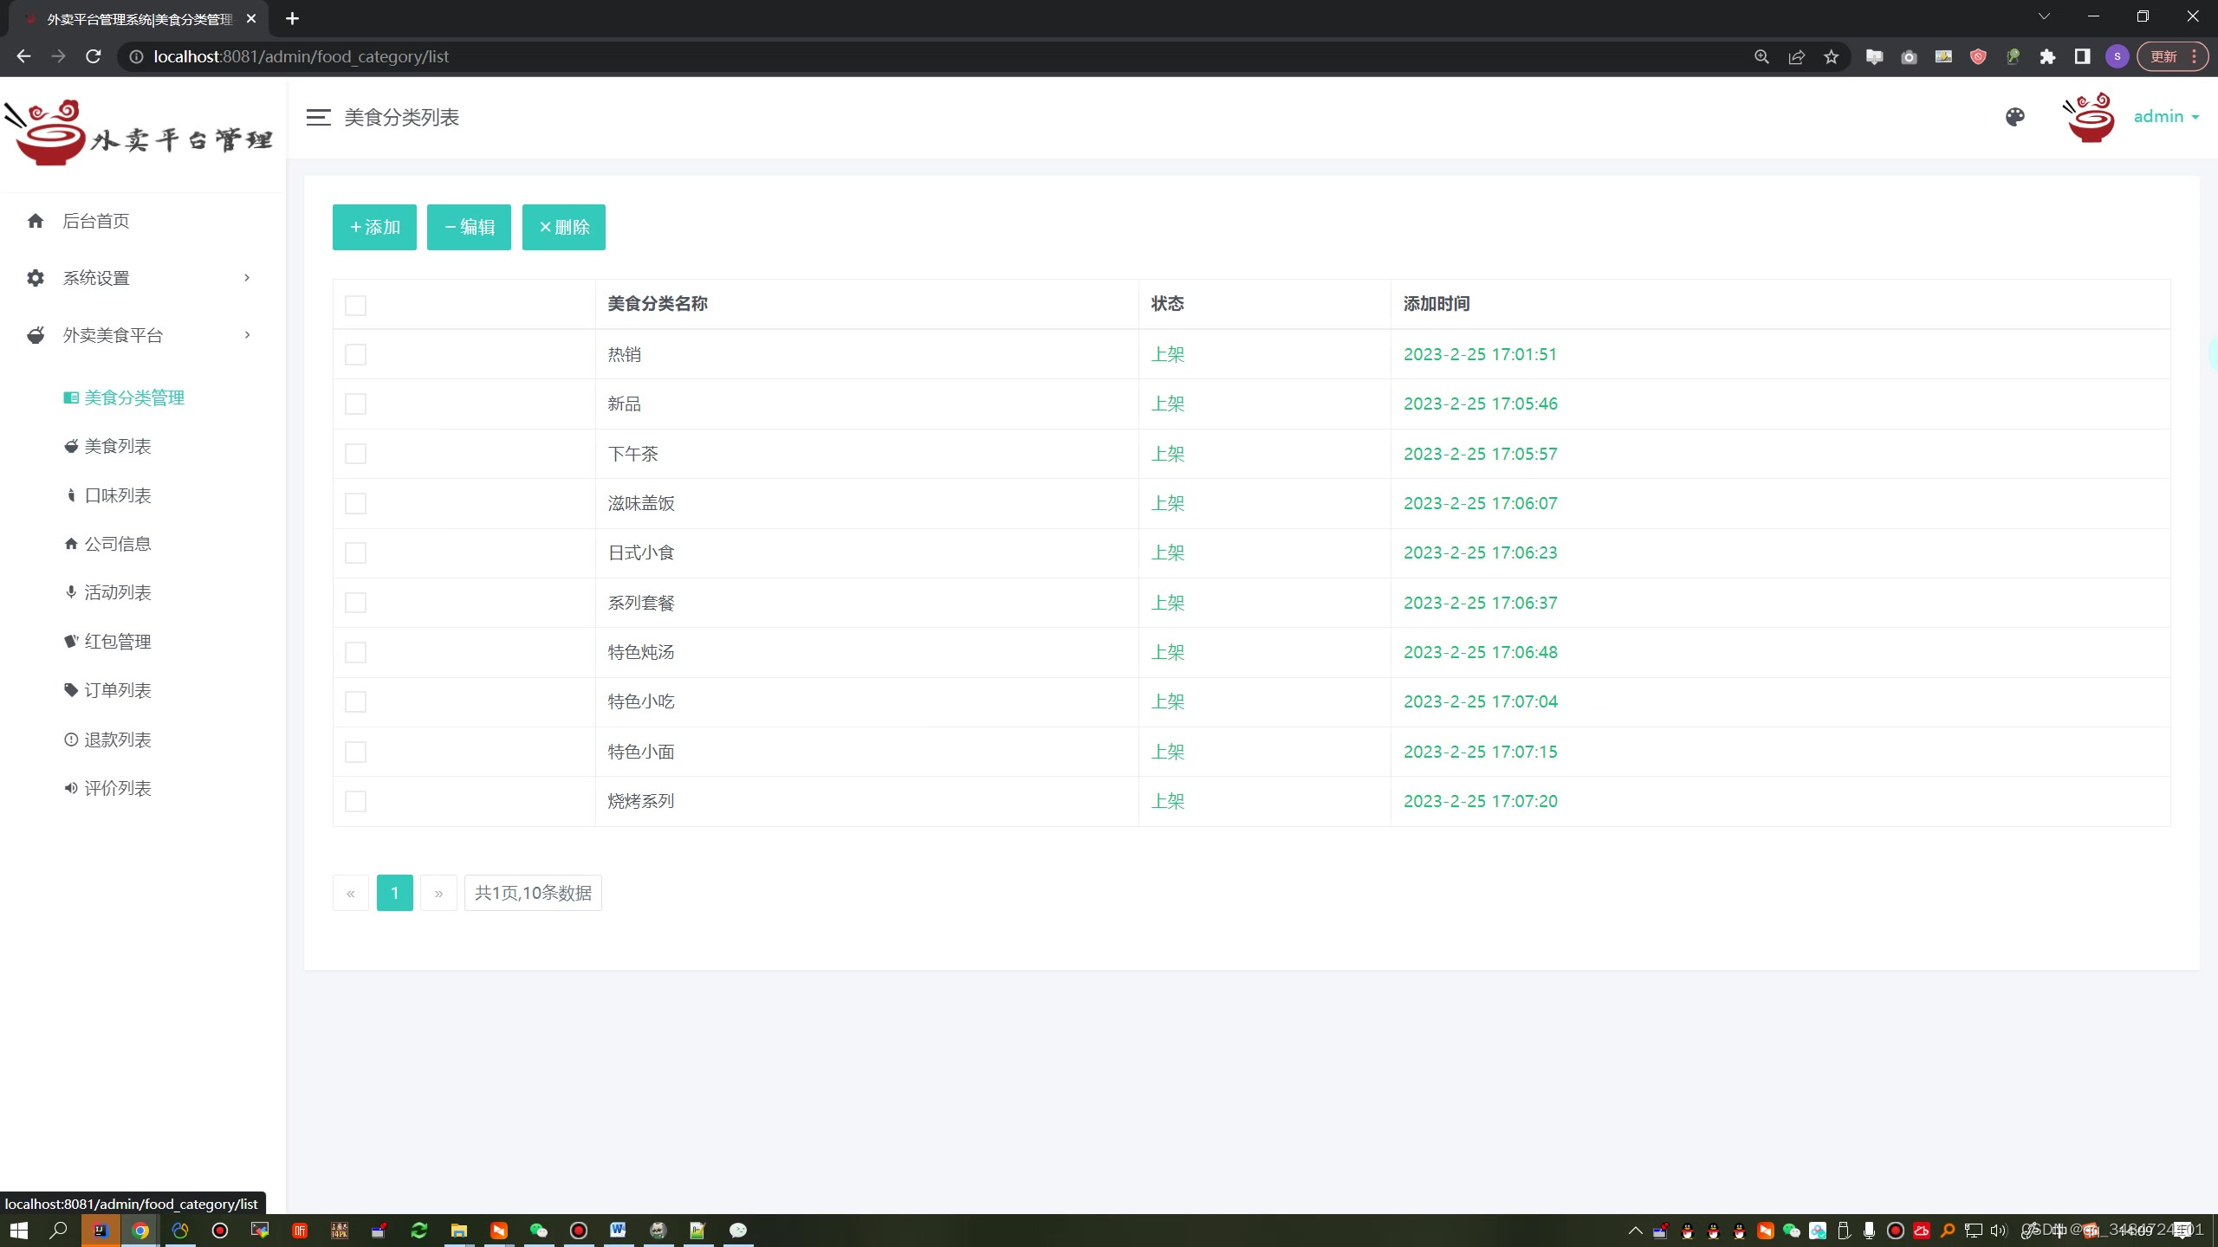Tick the checkbox for 热销 row
2218x1247 pixels.
pos(355,354)
